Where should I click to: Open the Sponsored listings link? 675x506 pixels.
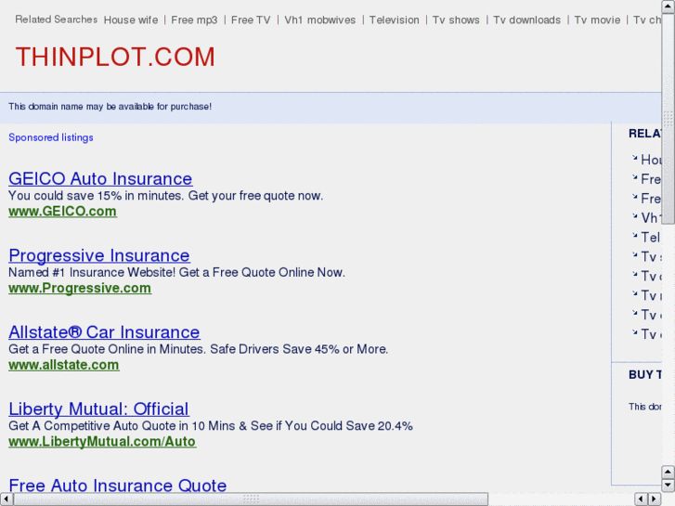(51, 137)
